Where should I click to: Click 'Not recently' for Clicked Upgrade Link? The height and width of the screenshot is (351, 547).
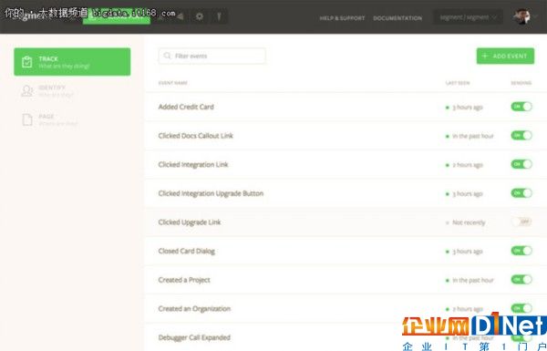(x=469, y=222)
